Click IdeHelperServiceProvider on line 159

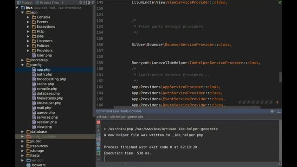[x=216, y=63]
